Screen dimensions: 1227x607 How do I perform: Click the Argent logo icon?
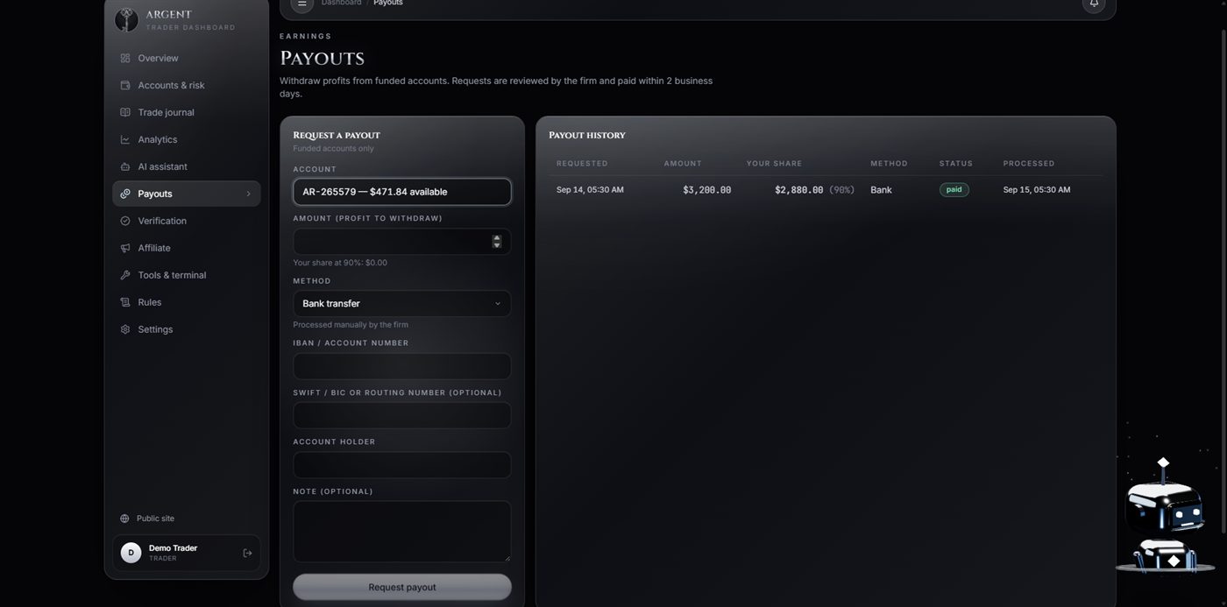[x=126, y=19]
